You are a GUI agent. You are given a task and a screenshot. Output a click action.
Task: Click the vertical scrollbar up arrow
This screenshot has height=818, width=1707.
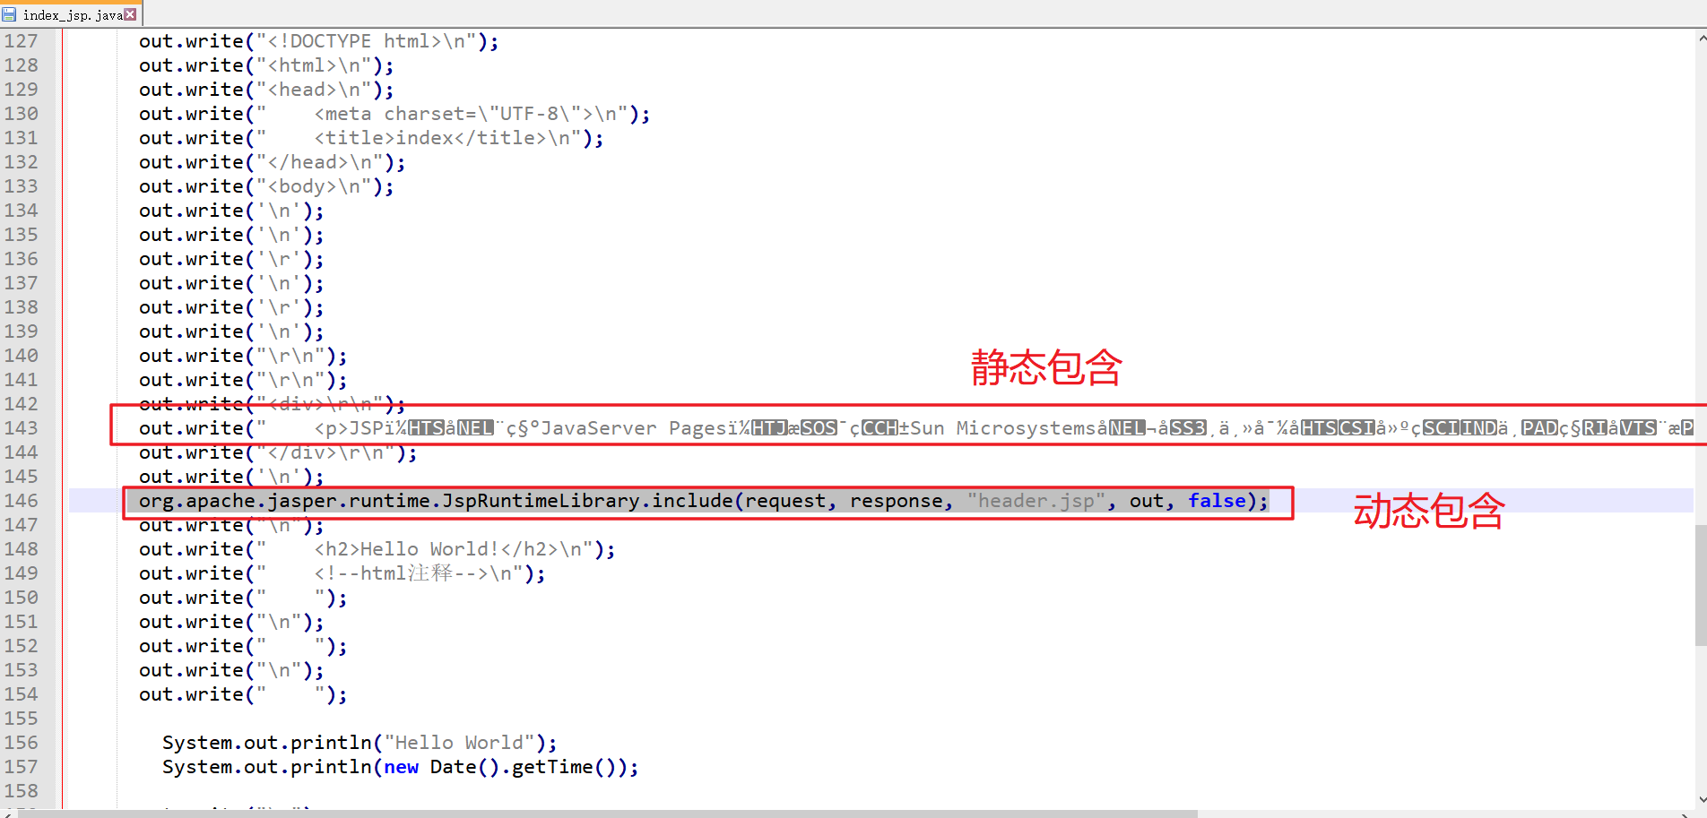coord(1701,39)
